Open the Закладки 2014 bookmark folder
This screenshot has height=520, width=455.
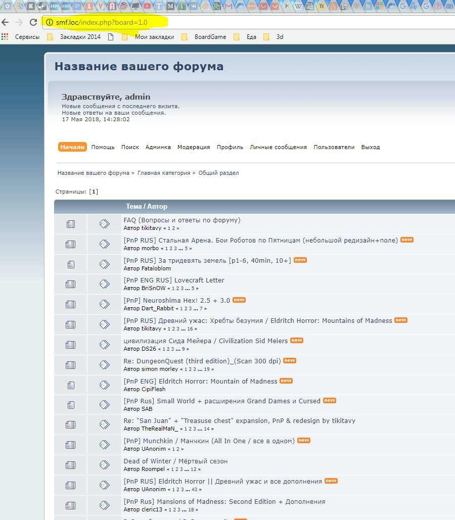pos(74,37)
